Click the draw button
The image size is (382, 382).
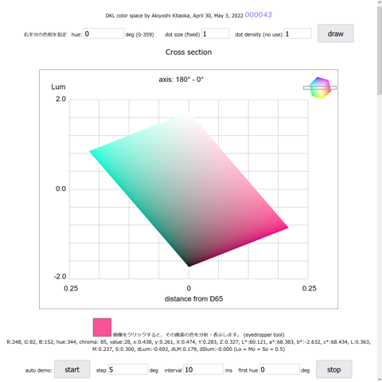[336, 33]
